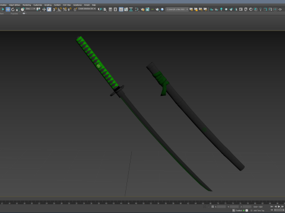This screenshot has width=285, height=213.
Task: Click the current frame number field
Action: (x=279, y=210)
